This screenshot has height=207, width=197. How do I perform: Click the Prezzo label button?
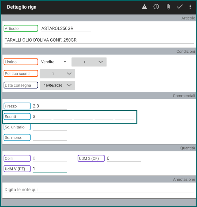pyautogui.click(x=17, y=106)
